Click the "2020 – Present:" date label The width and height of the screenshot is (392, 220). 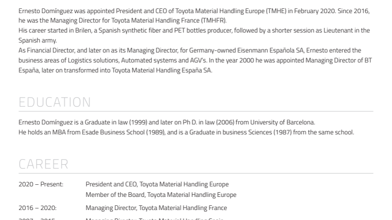pos(41,184)
